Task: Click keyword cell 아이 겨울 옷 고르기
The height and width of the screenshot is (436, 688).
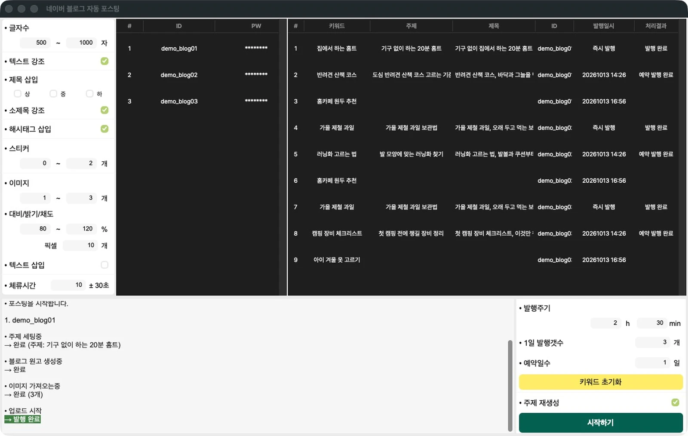Action: (x=337, y=260)
